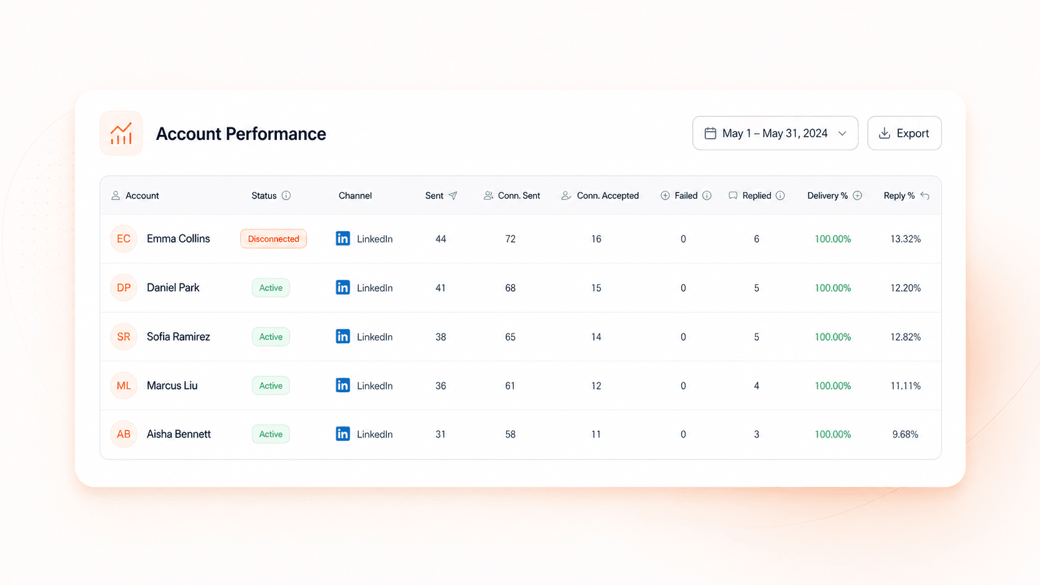
Task: Click Daniel Park's 100.00% delivery value
Action: (x=833, y=288)
